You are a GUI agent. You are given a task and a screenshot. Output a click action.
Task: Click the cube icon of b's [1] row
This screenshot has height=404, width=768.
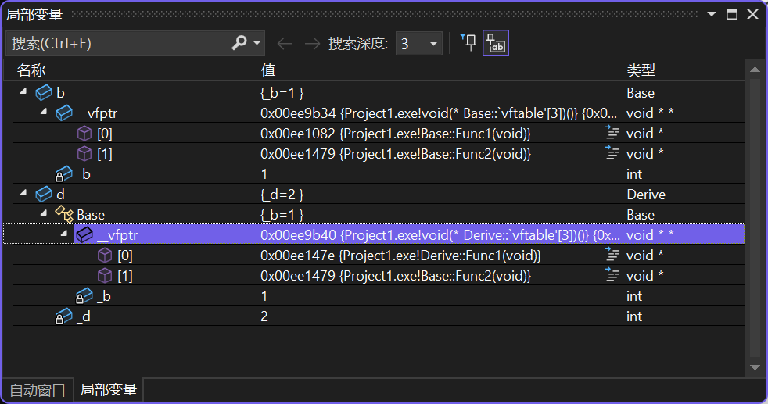point(84,154)
